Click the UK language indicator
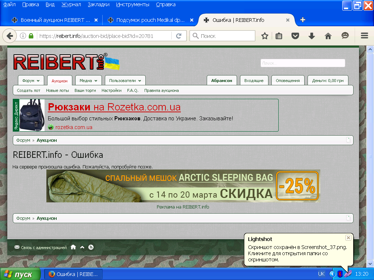 coord(321,274)
